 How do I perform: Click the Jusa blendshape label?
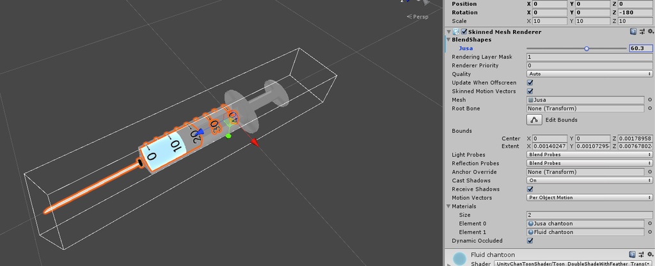click(x=466, y=49)
